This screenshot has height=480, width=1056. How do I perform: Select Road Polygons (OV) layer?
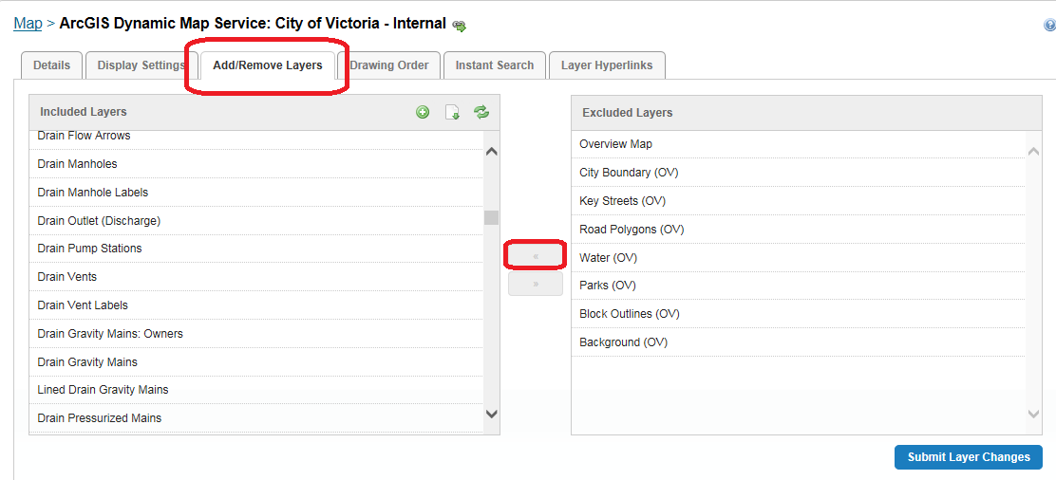click(798, 229)
